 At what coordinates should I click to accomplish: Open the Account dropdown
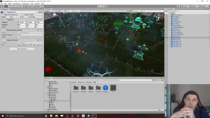click(185, 6)
